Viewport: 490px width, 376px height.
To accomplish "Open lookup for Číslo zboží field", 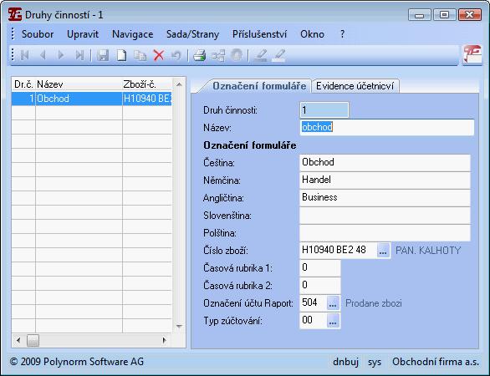I will click(383, 251).
